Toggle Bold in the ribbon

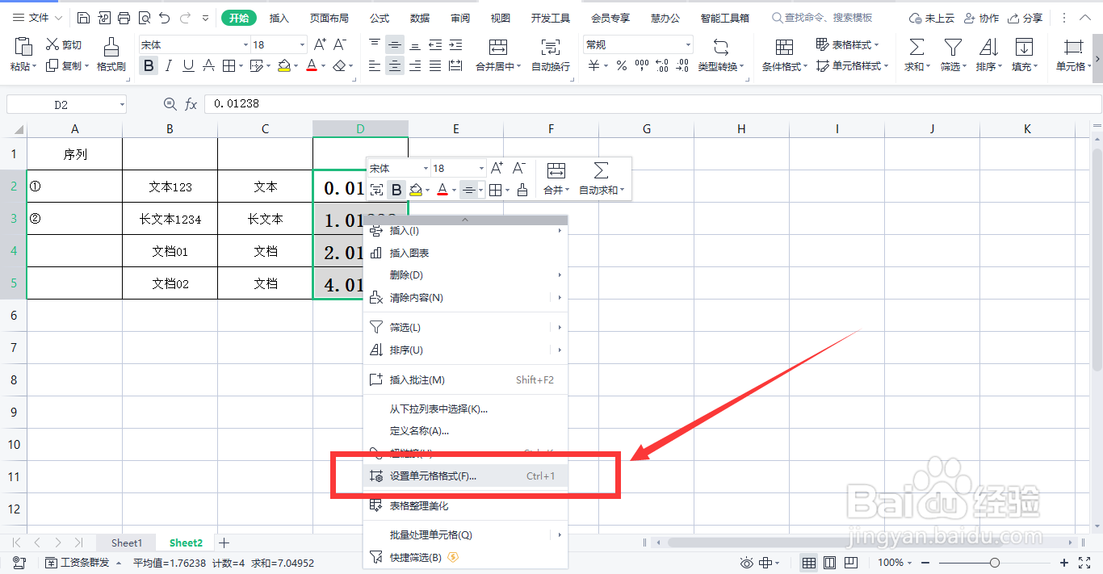(x=148, y=66)
